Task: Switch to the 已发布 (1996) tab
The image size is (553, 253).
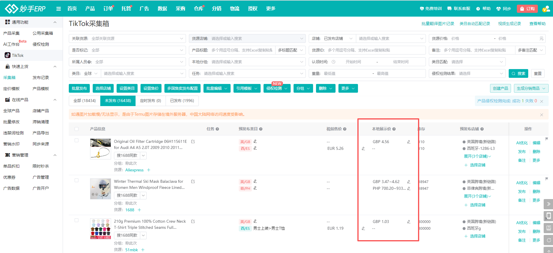Action: (182, 101)
